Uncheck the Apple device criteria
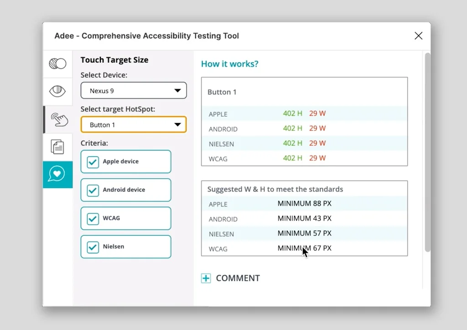This screenshot has height=330, width=467. (x=93, y=162)
